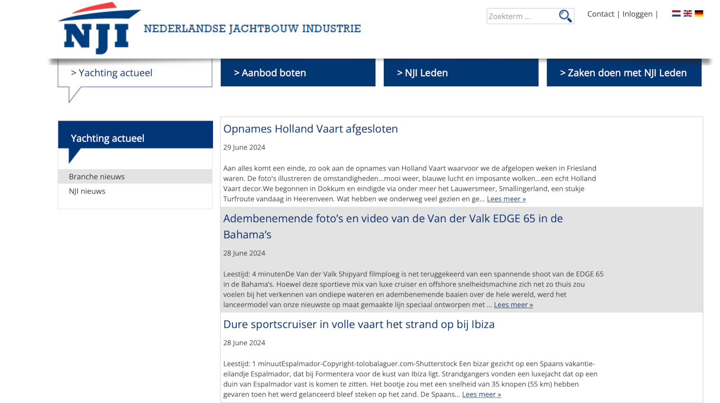The width and height of the screenshot is (720, 403).
Task: Click Lees meer under Ibiza sportscruiser article
Action: click(x=481, y=394)
